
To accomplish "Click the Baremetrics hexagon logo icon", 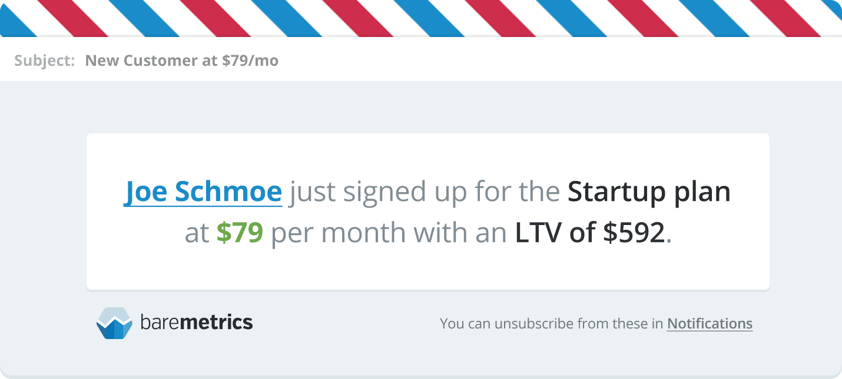I will (x=114, y=323).
